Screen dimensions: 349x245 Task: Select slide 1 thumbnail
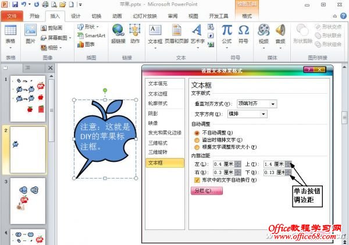click(28, 98)
